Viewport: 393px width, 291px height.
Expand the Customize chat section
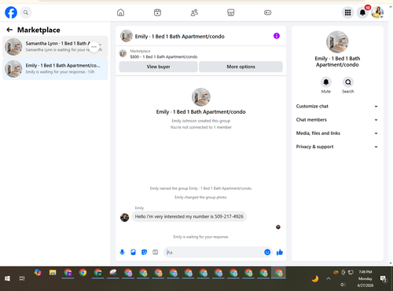(x=337, y=106)
